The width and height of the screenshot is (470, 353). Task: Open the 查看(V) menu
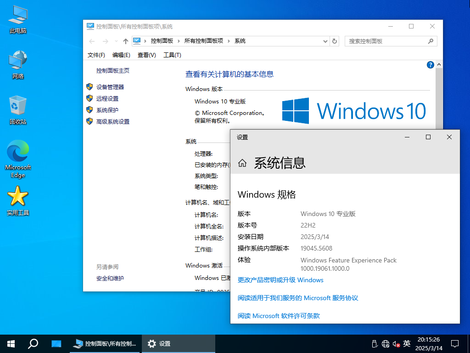tap(146, 55)
